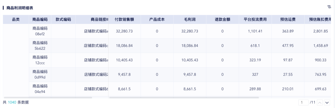The height and width of the screenshot is (108, 335).
Task: Click the 商品编码 column header
Action: coord(40,19)
